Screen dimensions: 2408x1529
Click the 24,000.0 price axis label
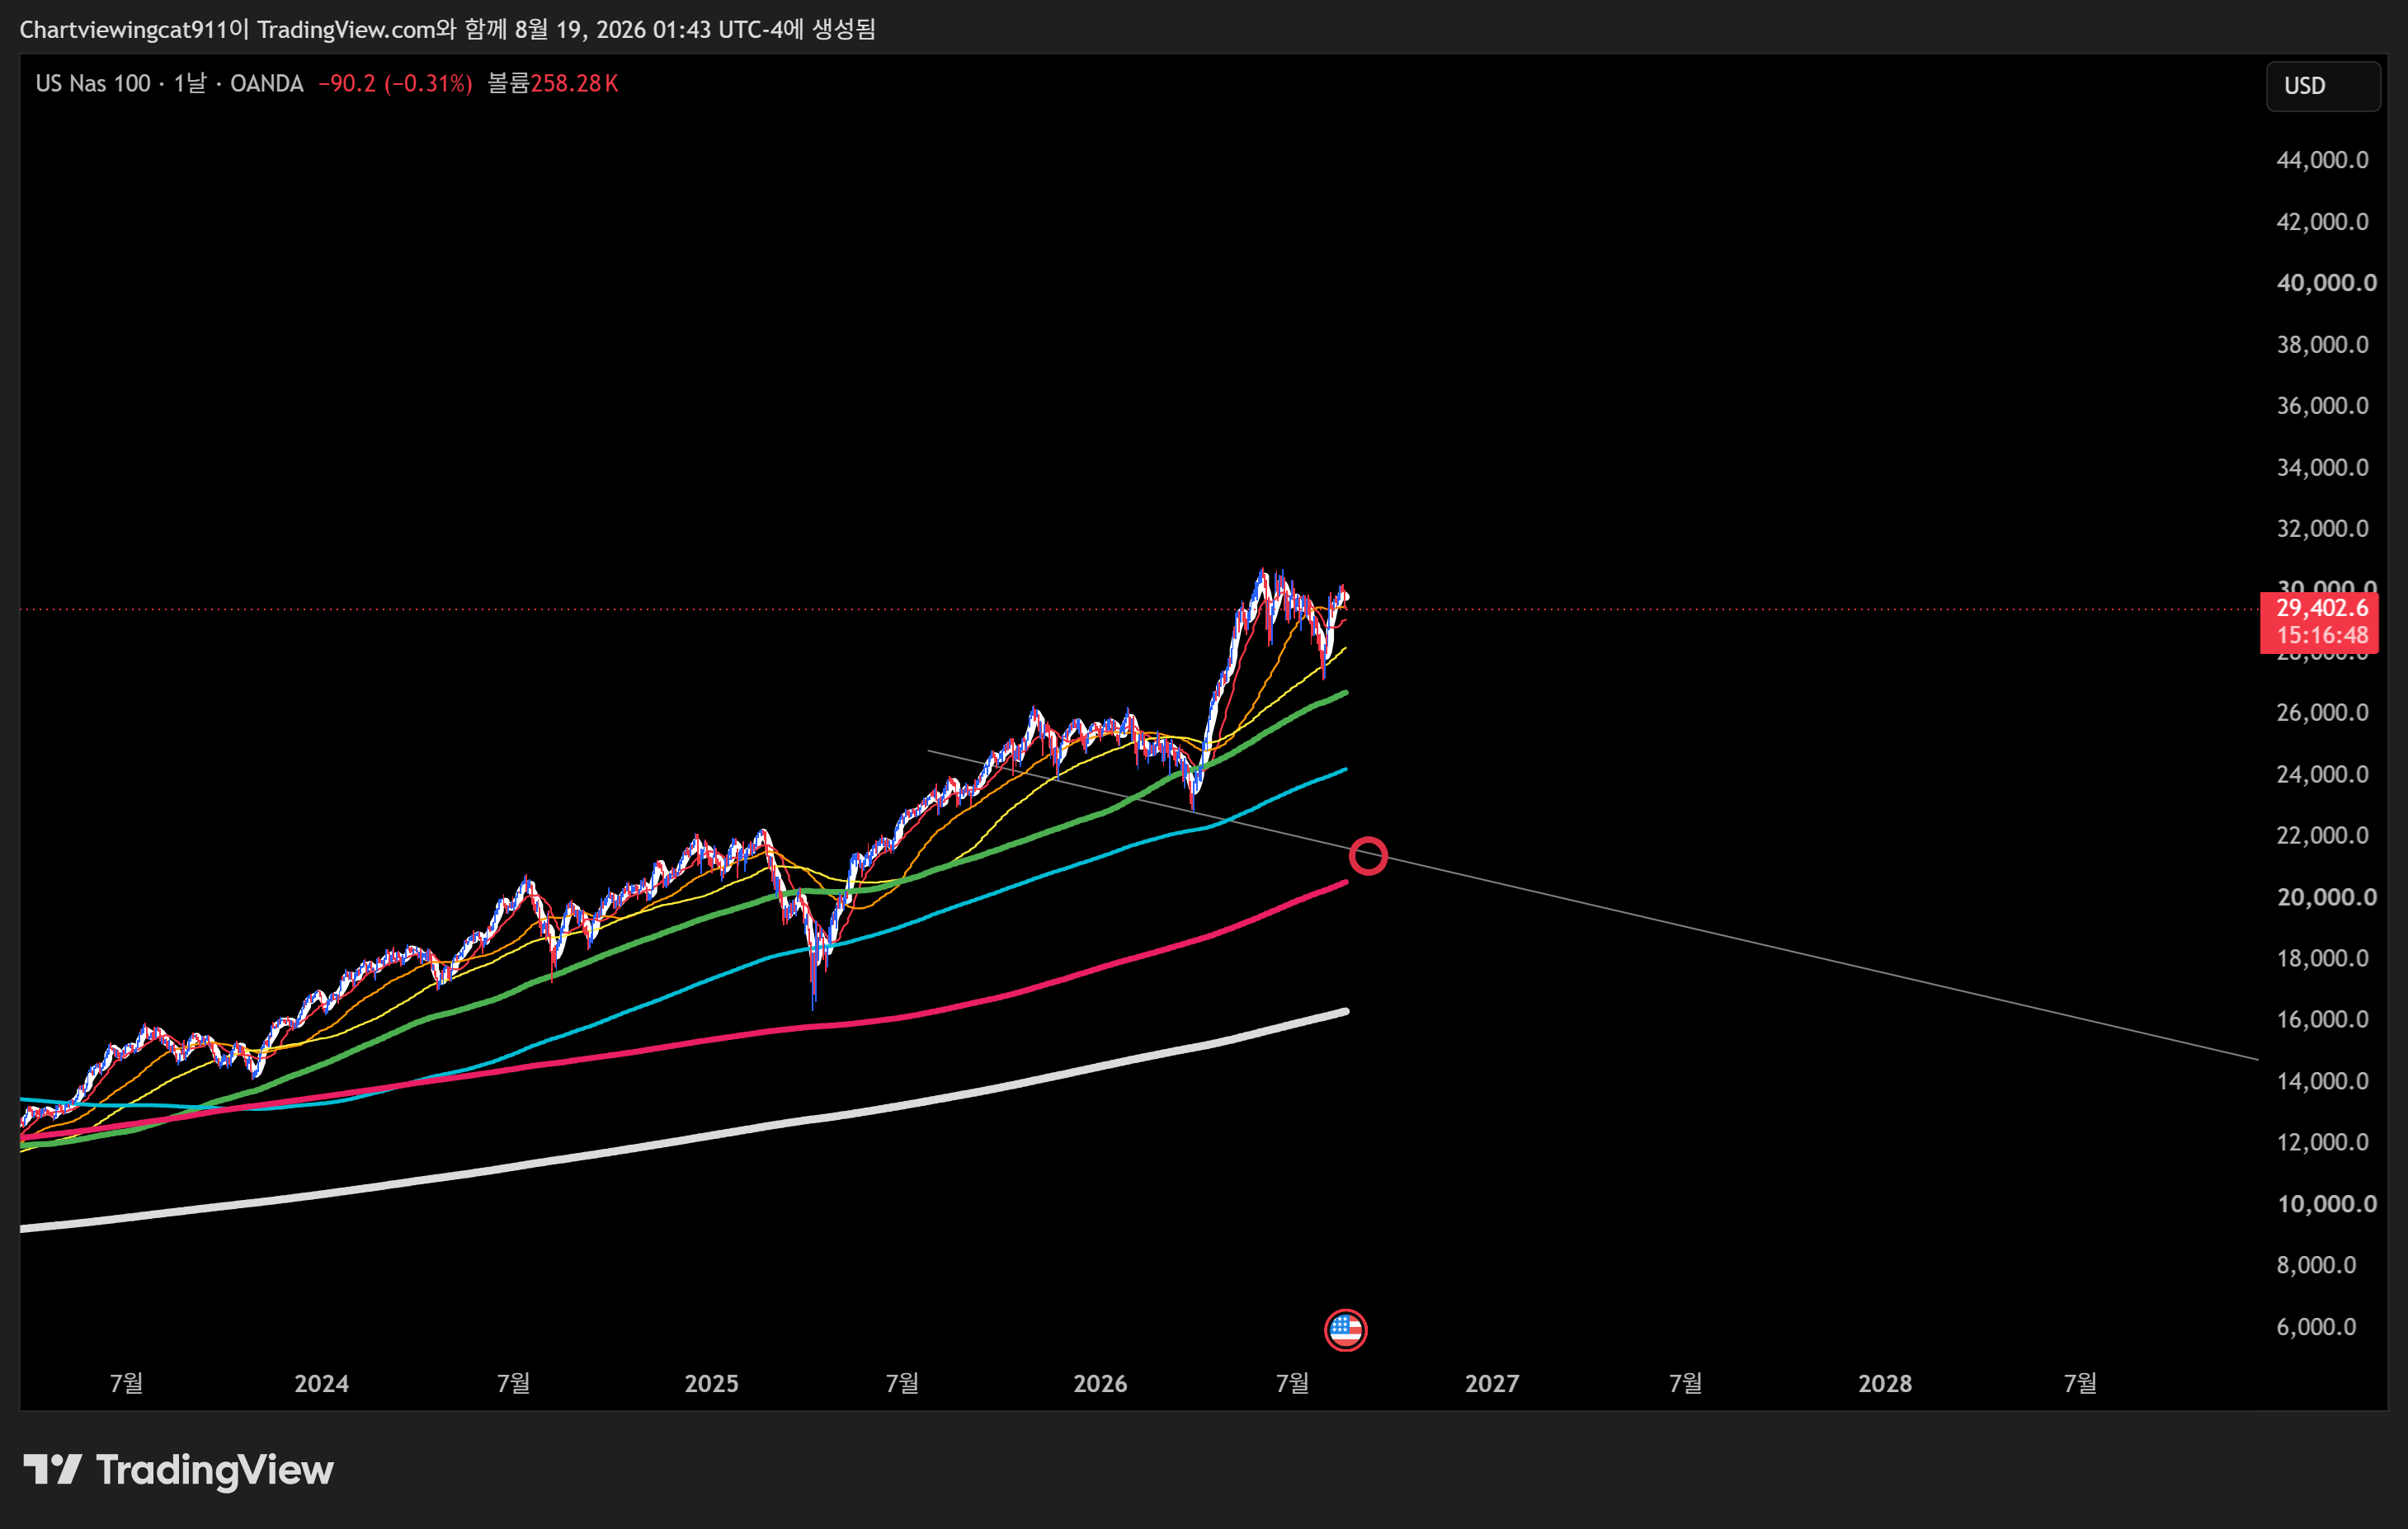(2322, 775)
